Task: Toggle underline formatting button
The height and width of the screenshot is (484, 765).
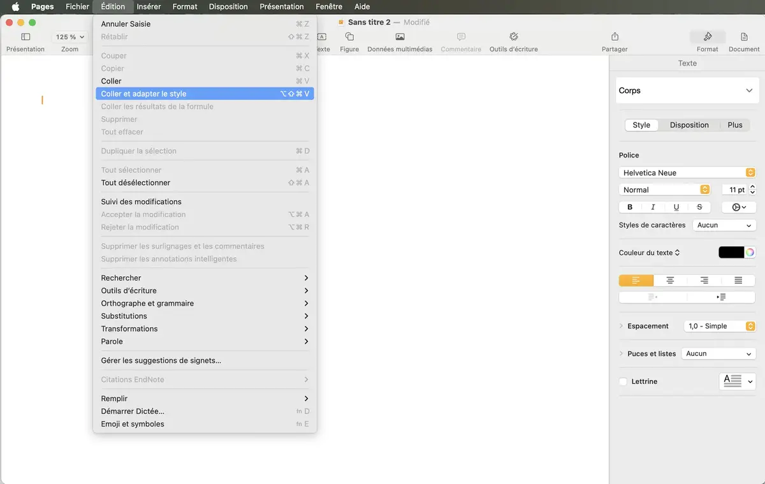Action: pyautogui.click(x=676, y=207)
